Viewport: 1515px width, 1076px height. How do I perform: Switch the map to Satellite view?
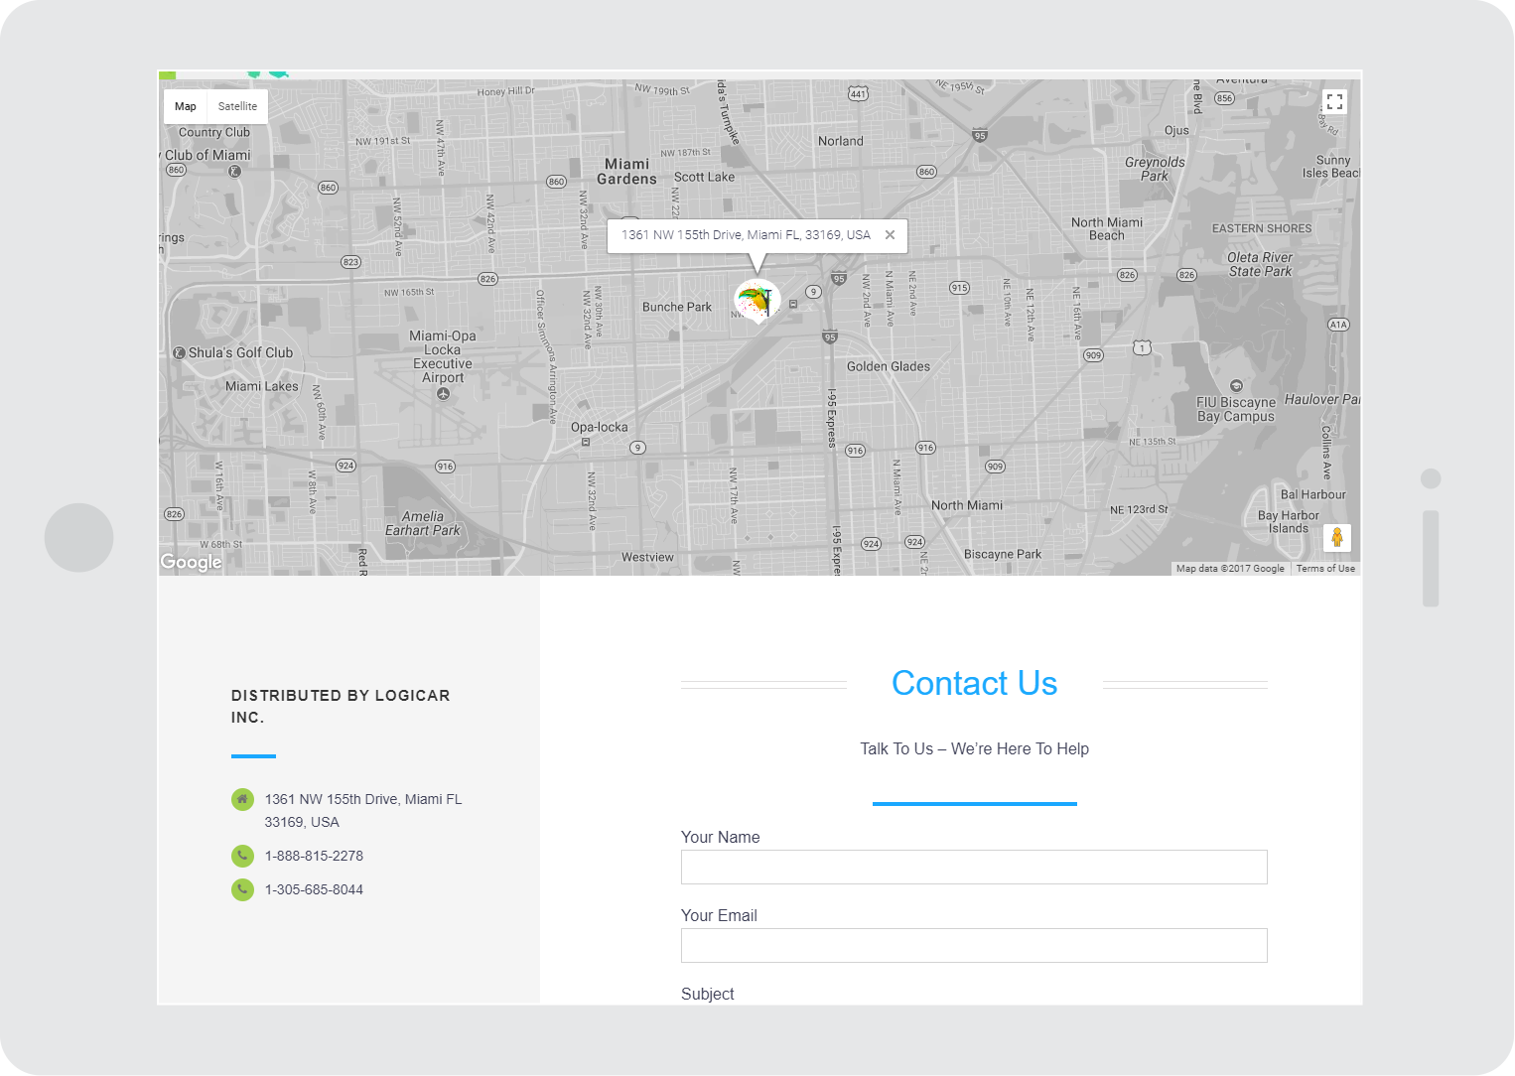coord(237,106)
